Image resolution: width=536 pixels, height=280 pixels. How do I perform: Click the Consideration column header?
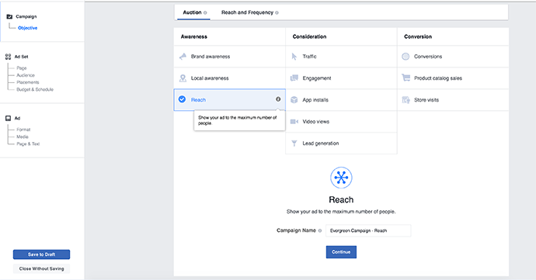309,36
